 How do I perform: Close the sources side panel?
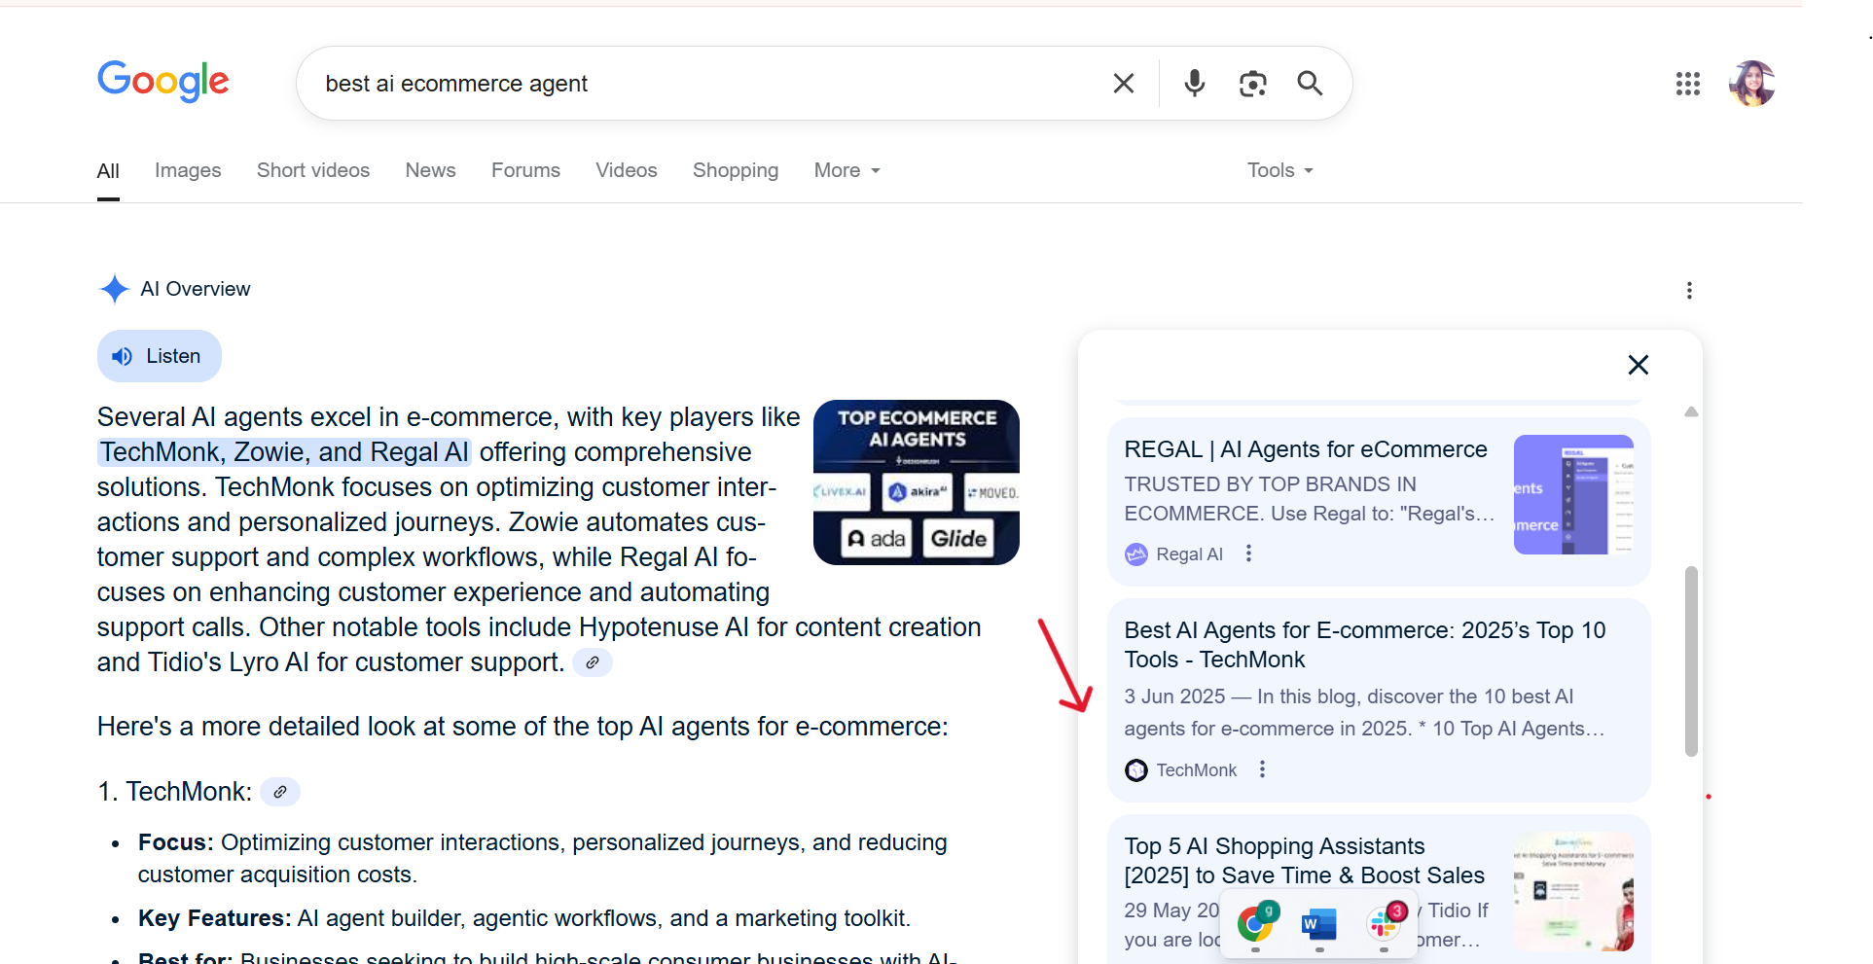(x=1638, y=365)
